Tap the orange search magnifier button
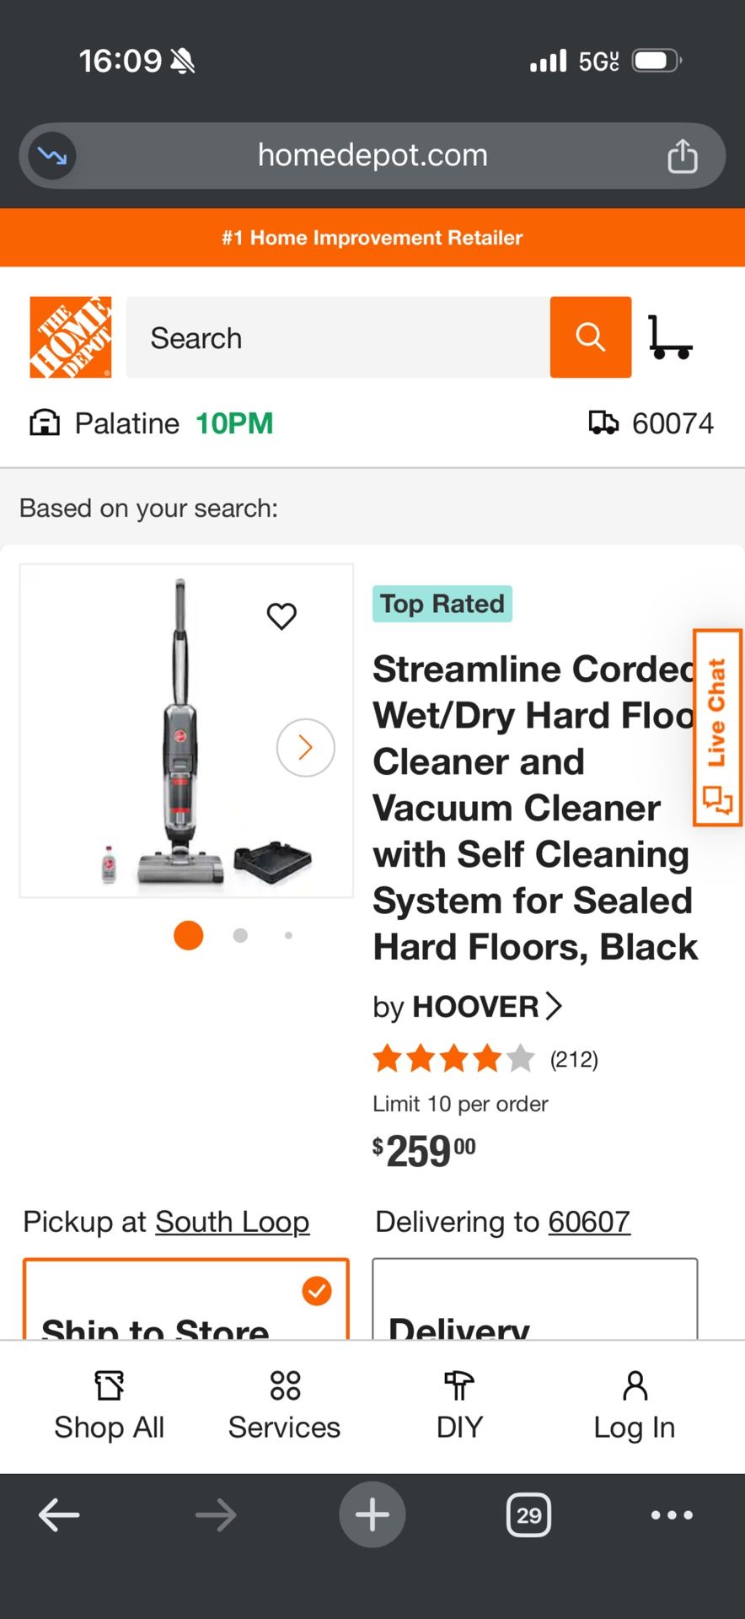 click(590, 337)
